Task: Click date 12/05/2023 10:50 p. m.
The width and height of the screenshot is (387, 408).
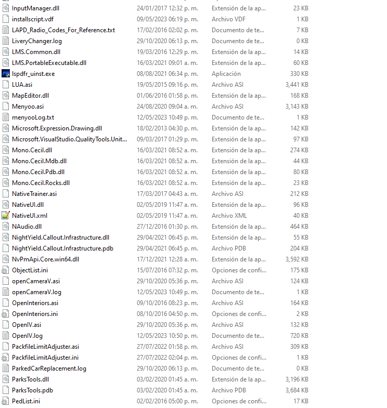Action: (167, 336)
